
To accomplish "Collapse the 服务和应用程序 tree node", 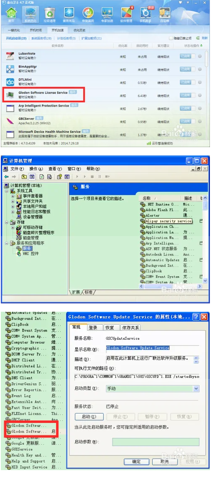I will [7, 243].
